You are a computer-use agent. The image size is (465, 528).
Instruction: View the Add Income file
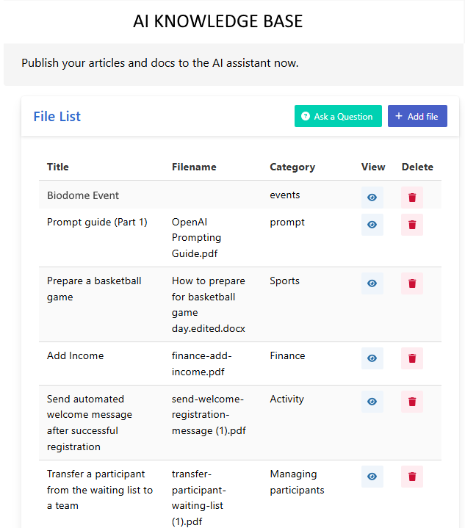tap(372, 358)
